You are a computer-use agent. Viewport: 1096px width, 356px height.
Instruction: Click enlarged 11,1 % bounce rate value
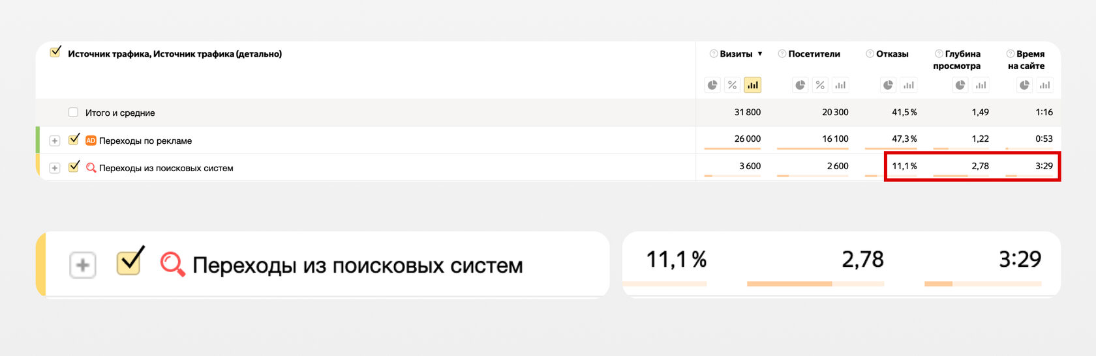click(x=676, y=260)
